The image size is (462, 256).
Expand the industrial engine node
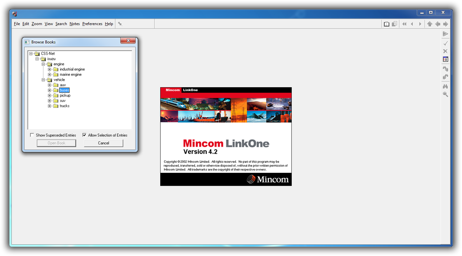point(49,70)
